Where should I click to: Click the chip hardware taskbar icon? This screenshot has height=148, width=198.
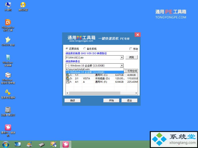42,144
